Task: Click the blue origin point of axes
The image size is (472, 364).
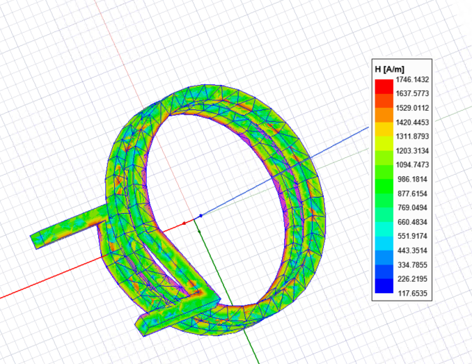Action: (x=200, y=215)
